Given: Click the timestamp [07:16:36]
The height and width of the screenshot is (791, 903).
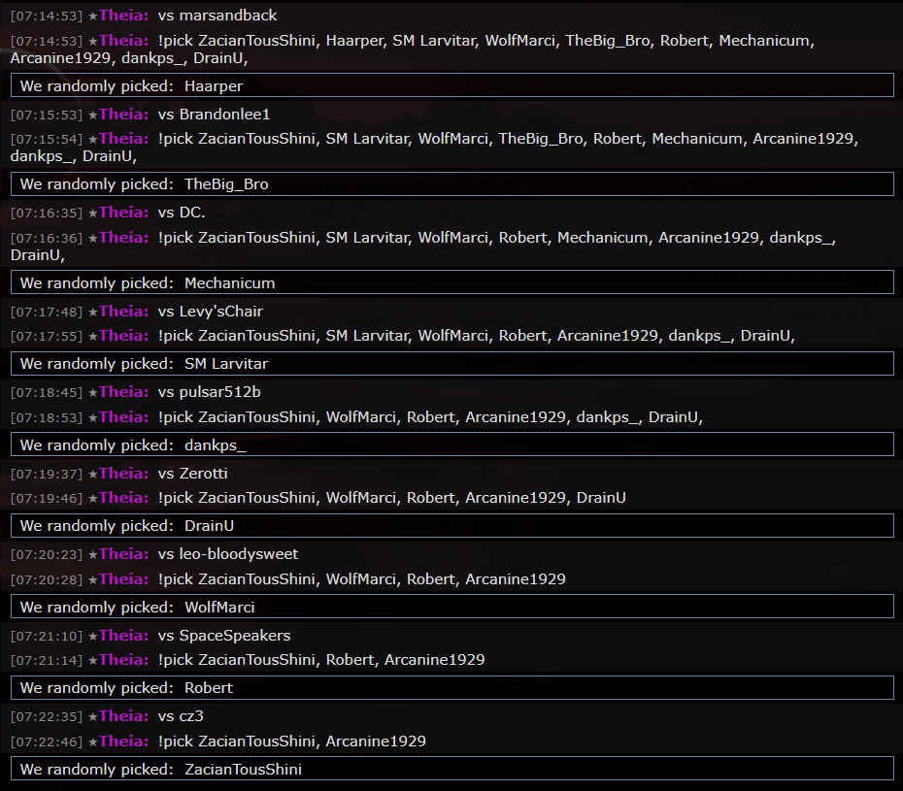Looking at the screenshot, I should point(47,239).
